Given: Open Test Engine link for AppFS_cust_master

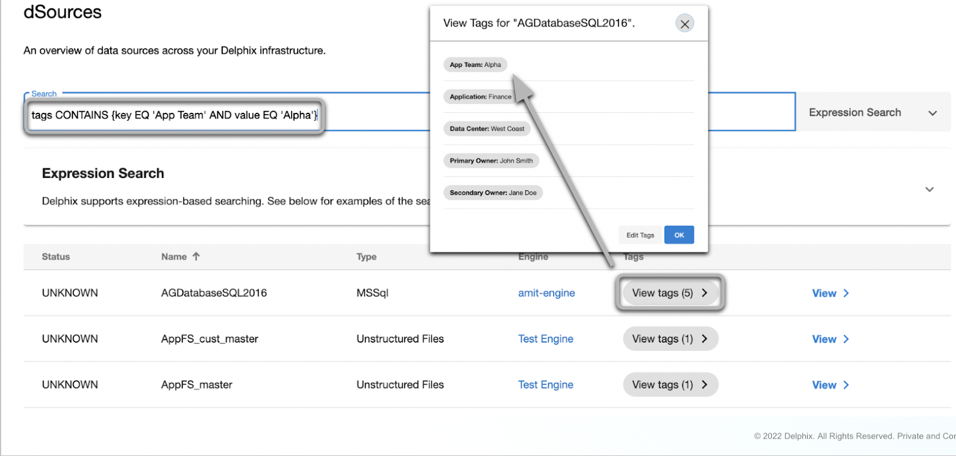Looking at the screenshot, I should click(x=546, y=339).
